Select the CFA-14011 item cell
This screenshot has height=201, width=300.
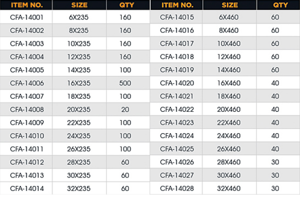pyautogui.click(x=27, y=148)
